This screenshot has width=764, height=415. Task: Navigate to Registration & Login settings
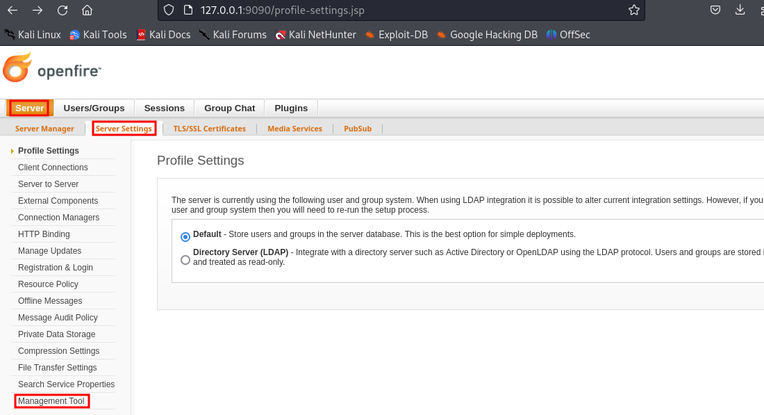(x=56, y=268)
